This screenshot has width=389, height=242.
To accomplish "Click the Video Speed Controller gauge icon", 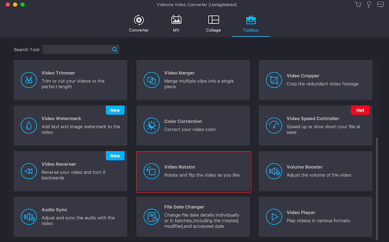I will (274, 126).
